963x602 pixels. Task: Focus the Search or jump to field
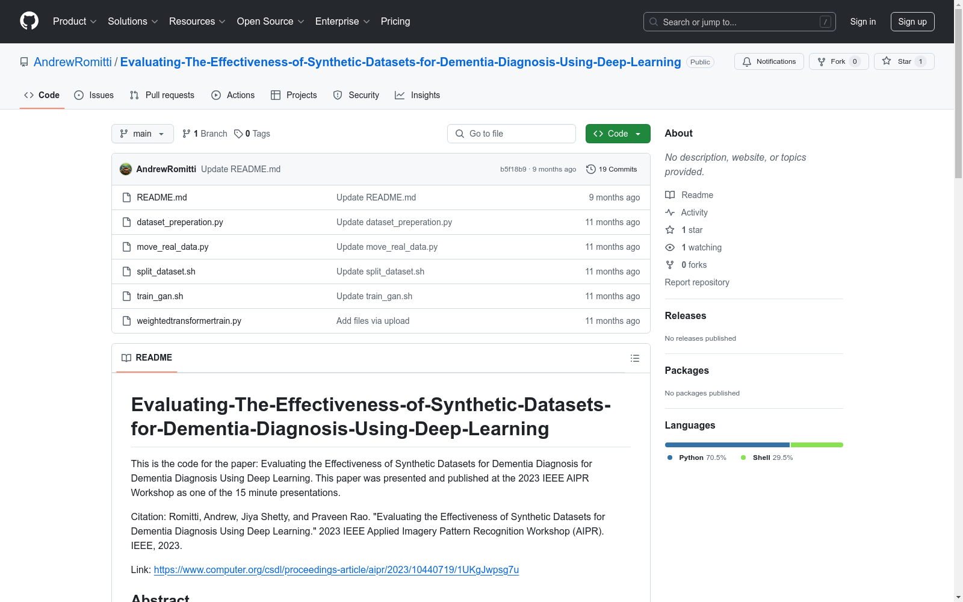coord(740,22)
